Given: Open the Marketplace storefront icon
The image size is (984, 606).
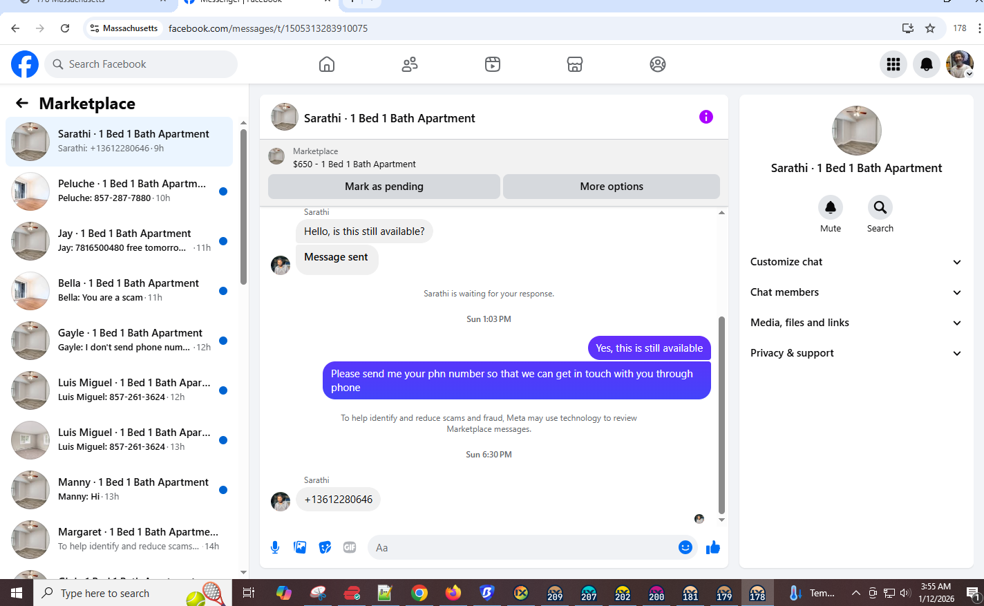Looking at the screenshot, I should pos(575,64).
